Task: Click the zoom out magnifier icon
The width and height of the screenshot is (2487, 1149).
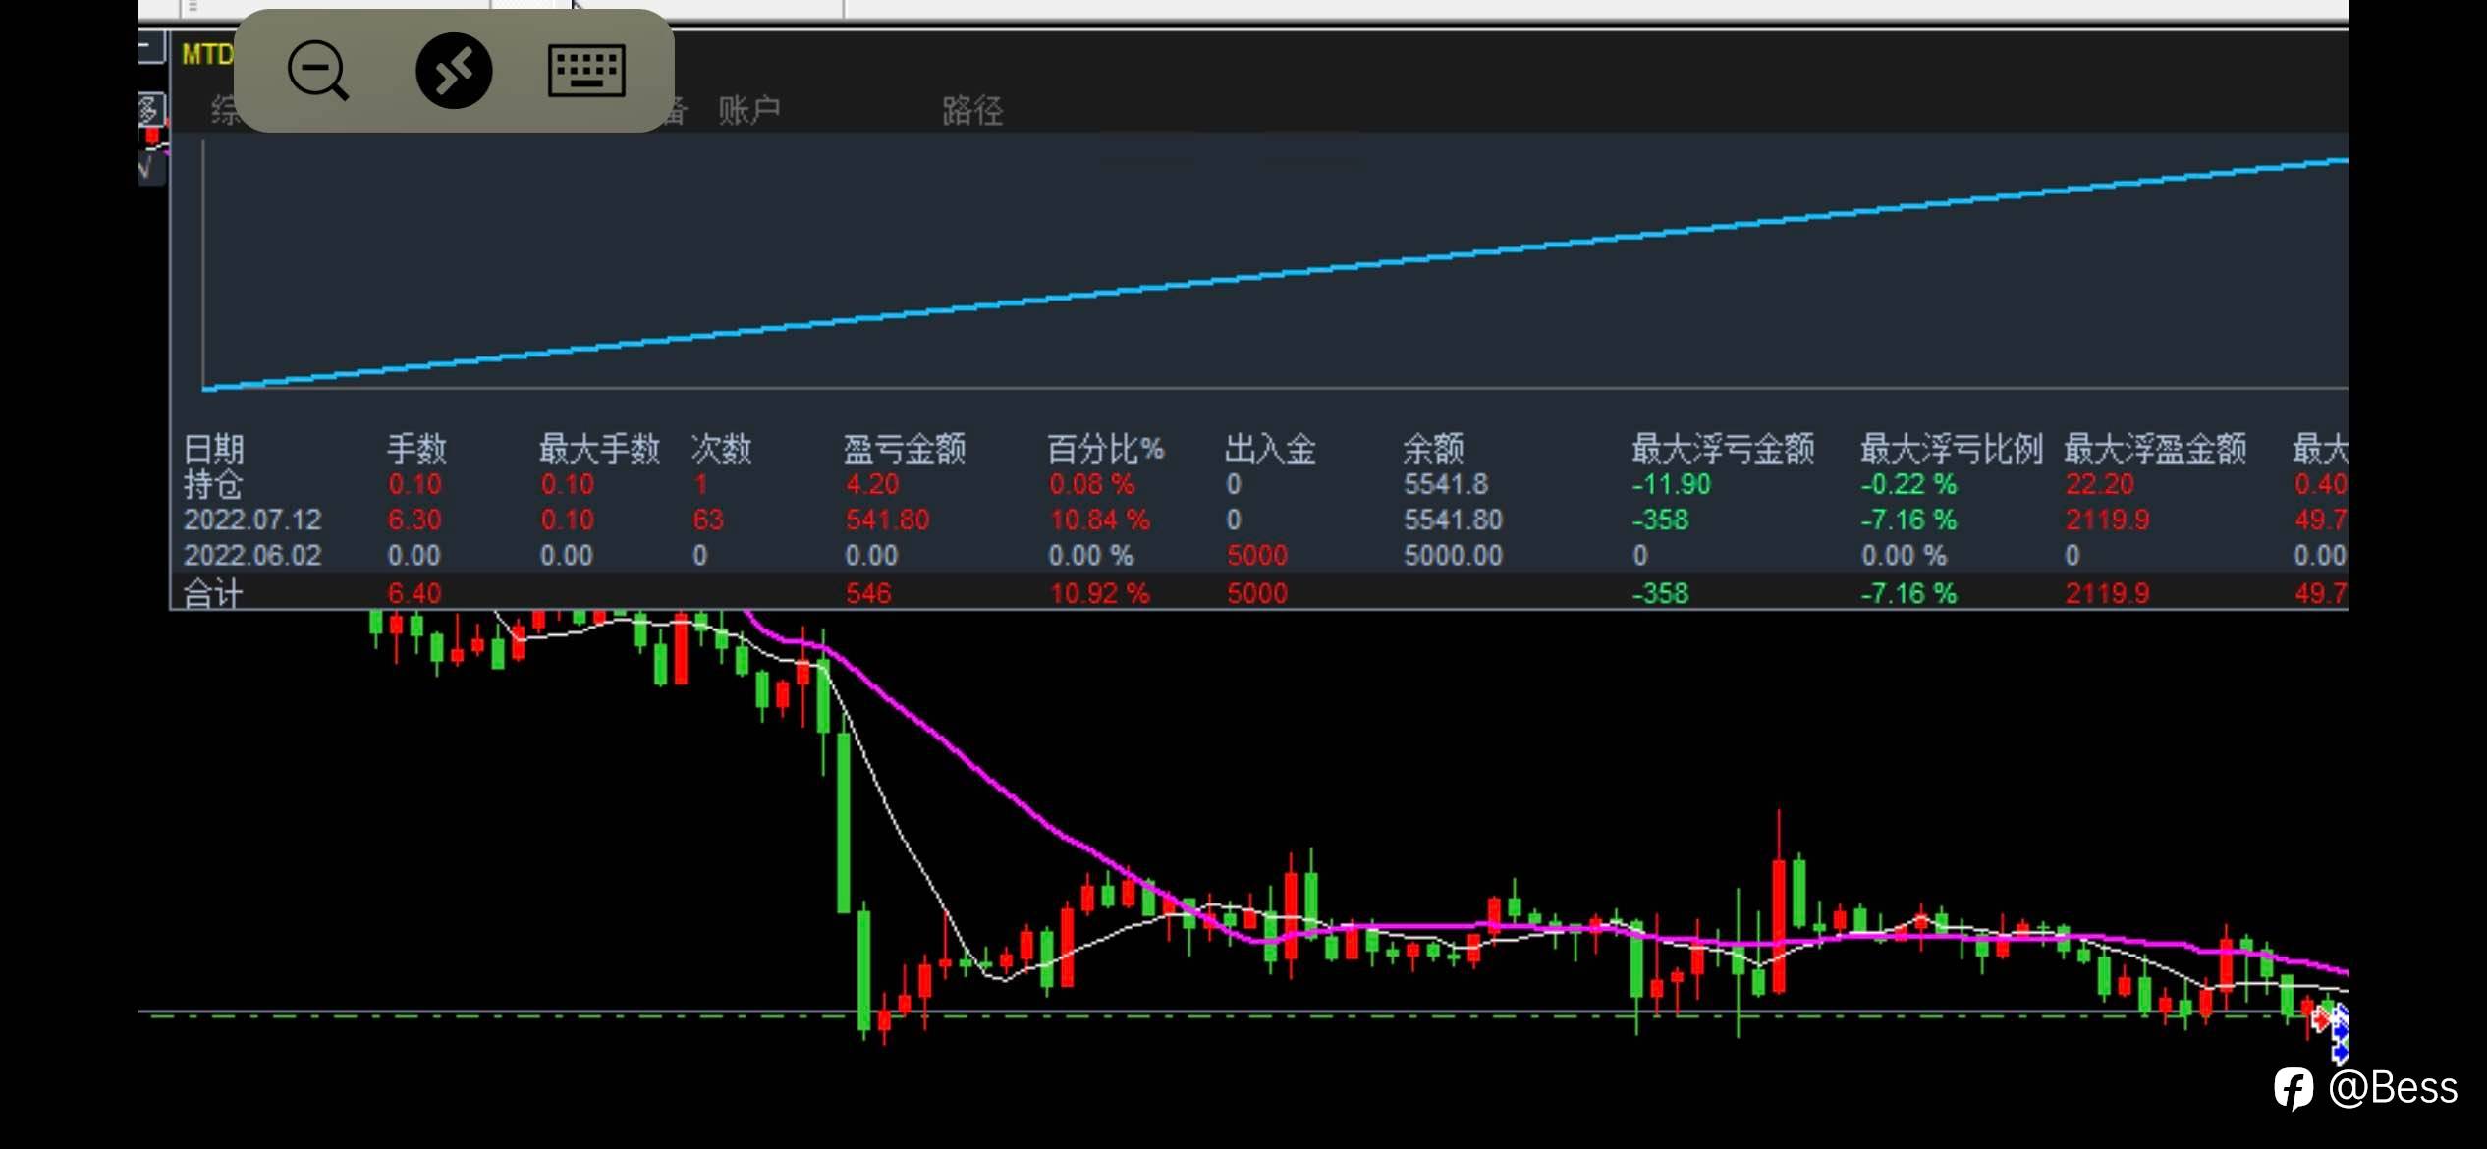Action: pyautogui.click(x=317, y=71)
